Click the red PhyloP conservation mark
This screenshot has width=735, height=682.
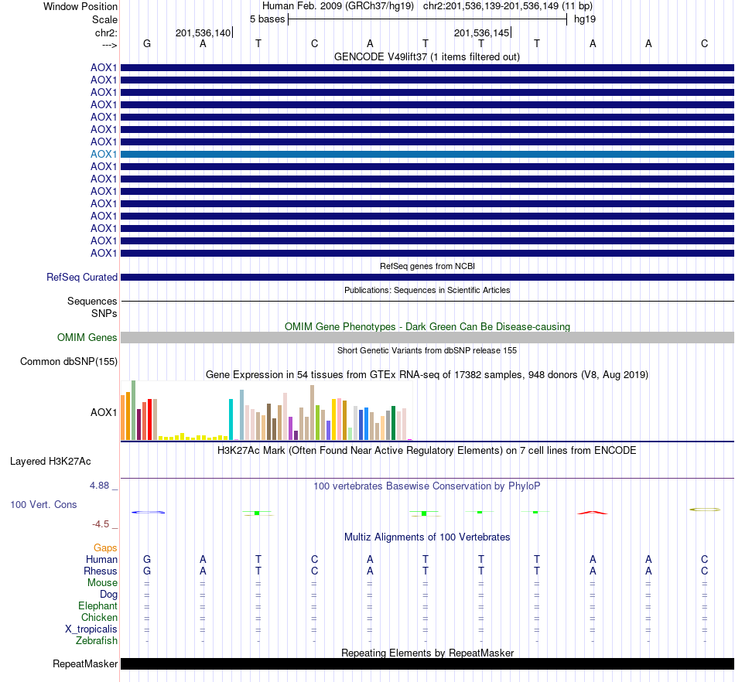click(593, 513)
